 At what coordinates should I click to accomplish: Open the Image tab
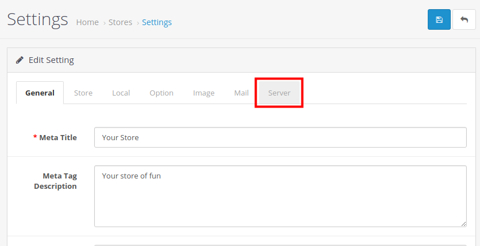point(204,93)
